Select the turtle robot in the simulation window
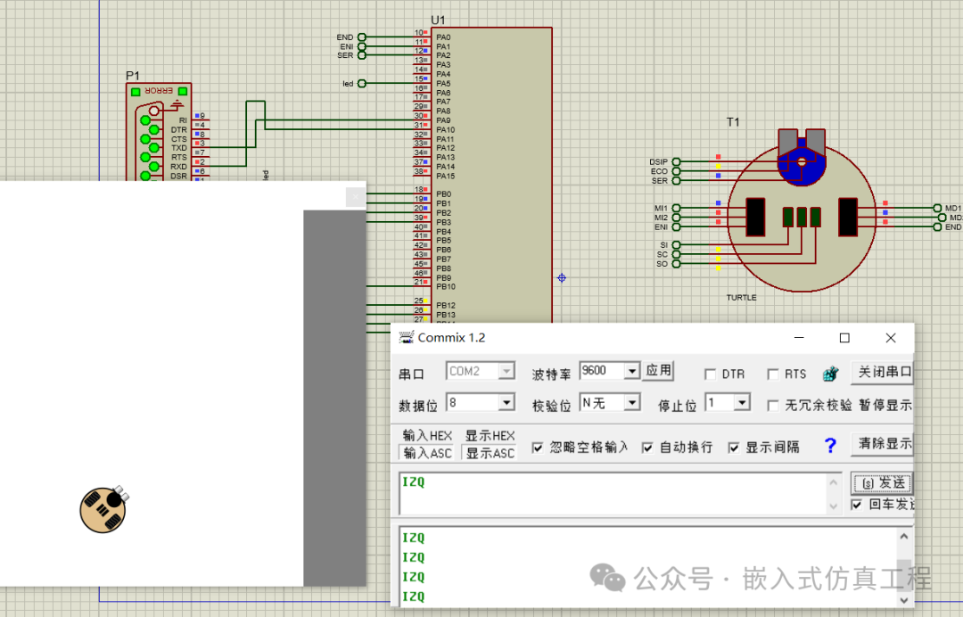 [x=103, y=509]
